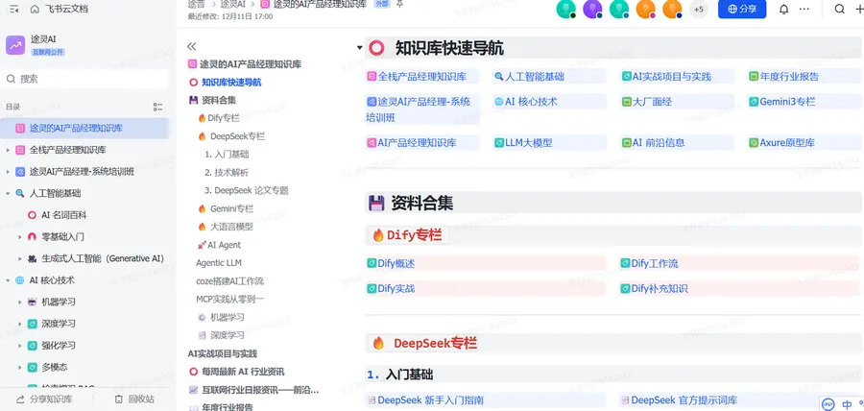Viewport: 864px width, 411px height.
Task: Open the DeepSeek 新手入门指南 link
Action: 430,400
